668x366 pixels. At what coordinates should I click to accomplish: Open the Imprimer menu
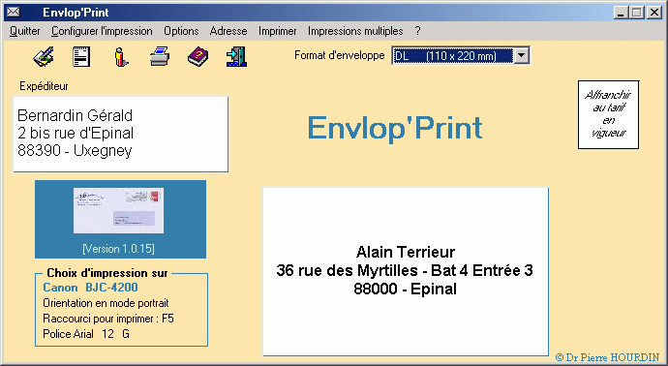click(277, 31)
